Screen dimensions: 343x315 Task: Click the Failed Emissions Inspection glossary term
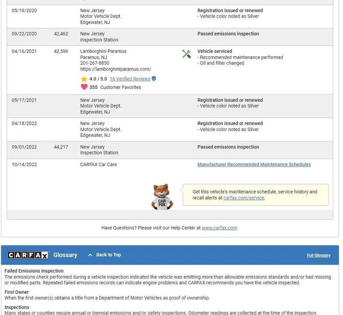(x=34, y=271)
